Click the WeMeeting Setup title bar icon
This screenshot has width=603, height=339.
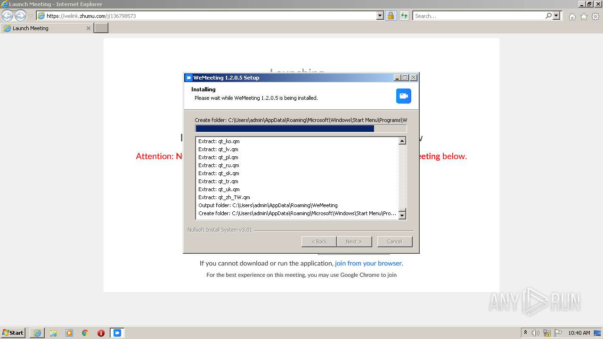tap(189, 78)
